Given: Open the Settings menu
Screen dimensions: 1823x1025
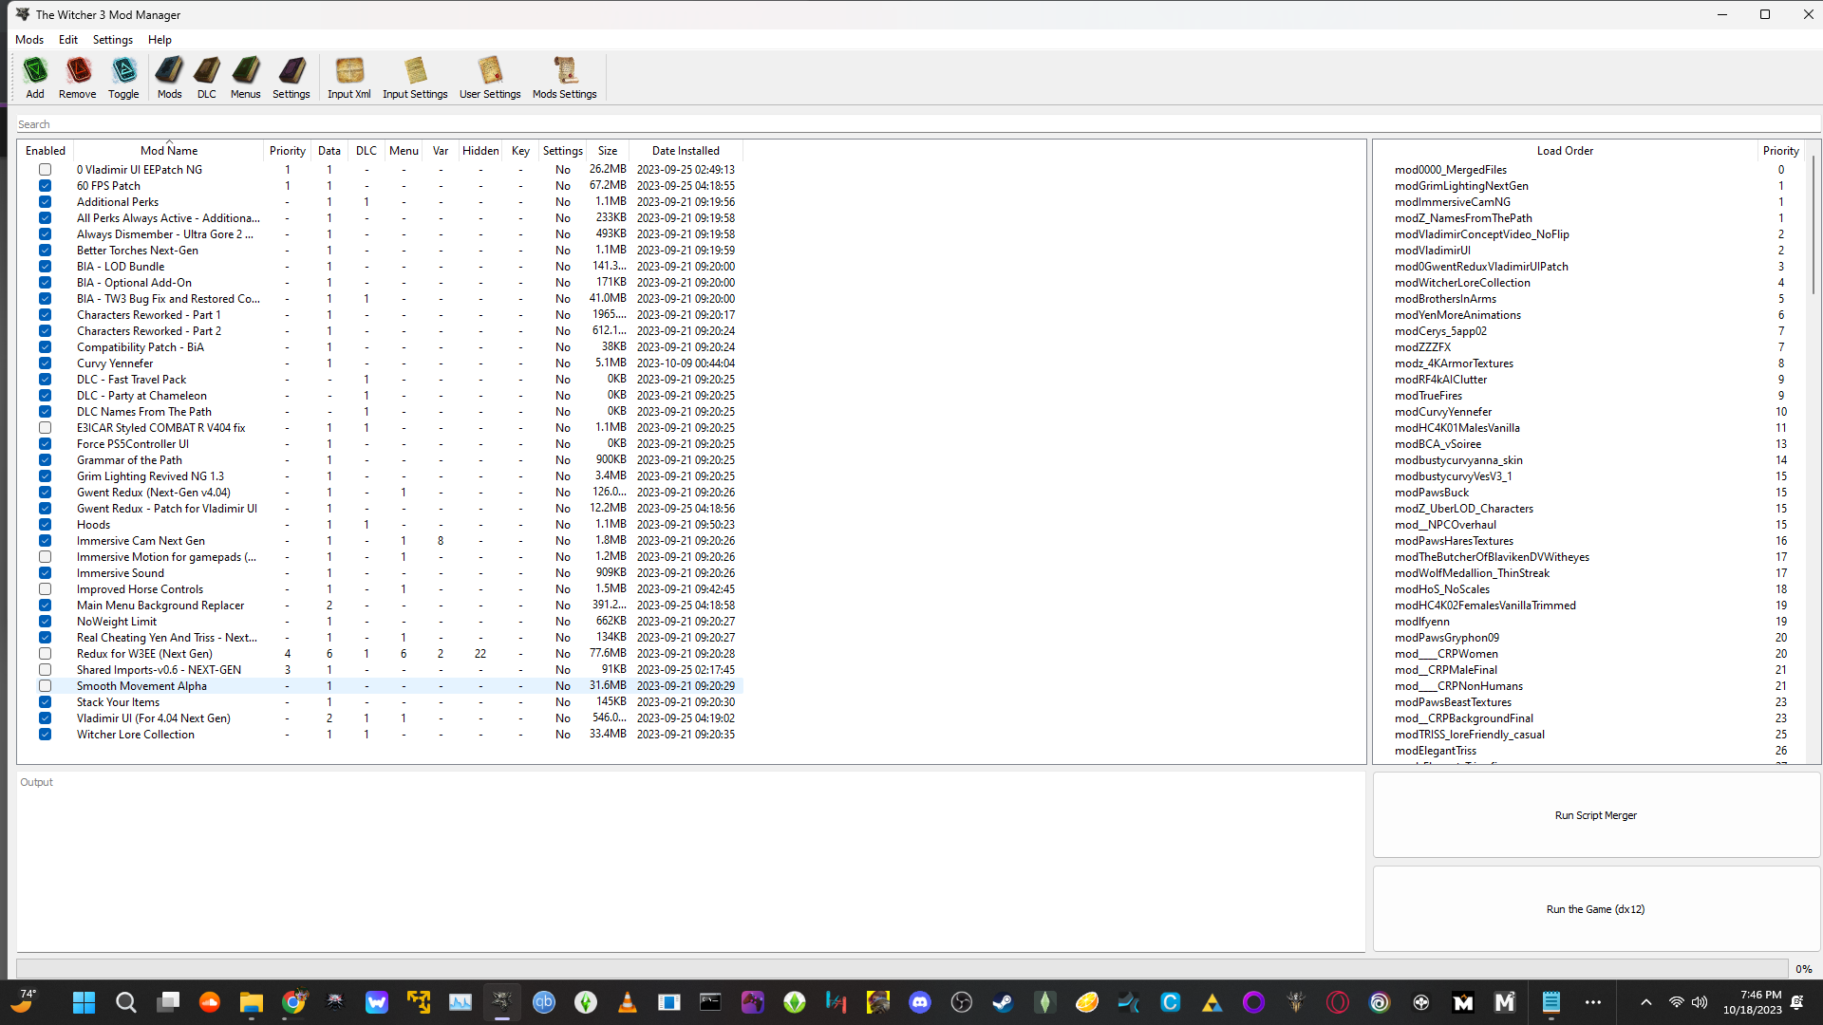Looking at the screenshot, I should [x=113, y=40].
